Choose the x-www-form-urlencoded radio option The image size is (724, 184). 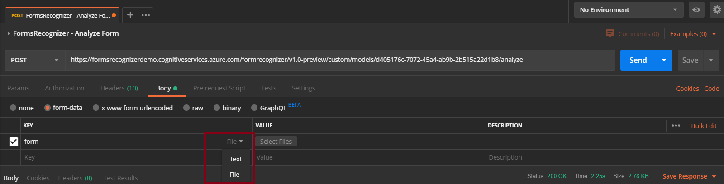click(96, 108)
